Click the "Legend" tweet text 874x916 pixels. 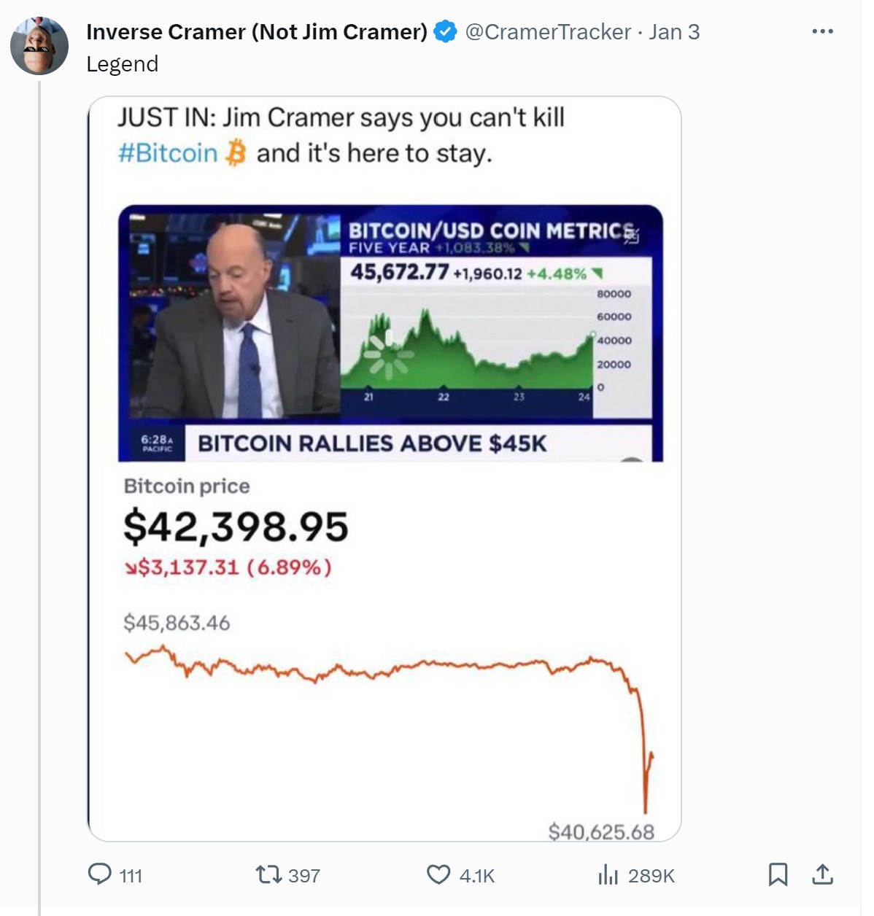pos(122,64)
